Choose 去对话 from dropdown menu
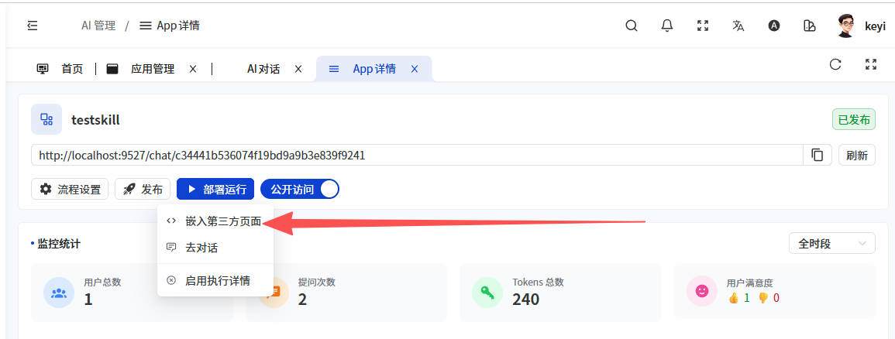This screenshot has height=339, width=895. pyautogui.click(x=201, y=248)
